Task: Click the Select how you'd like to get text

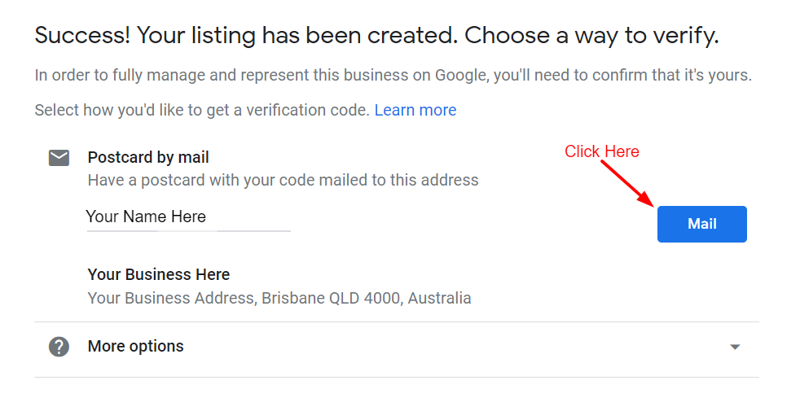Action: (202, 110)
